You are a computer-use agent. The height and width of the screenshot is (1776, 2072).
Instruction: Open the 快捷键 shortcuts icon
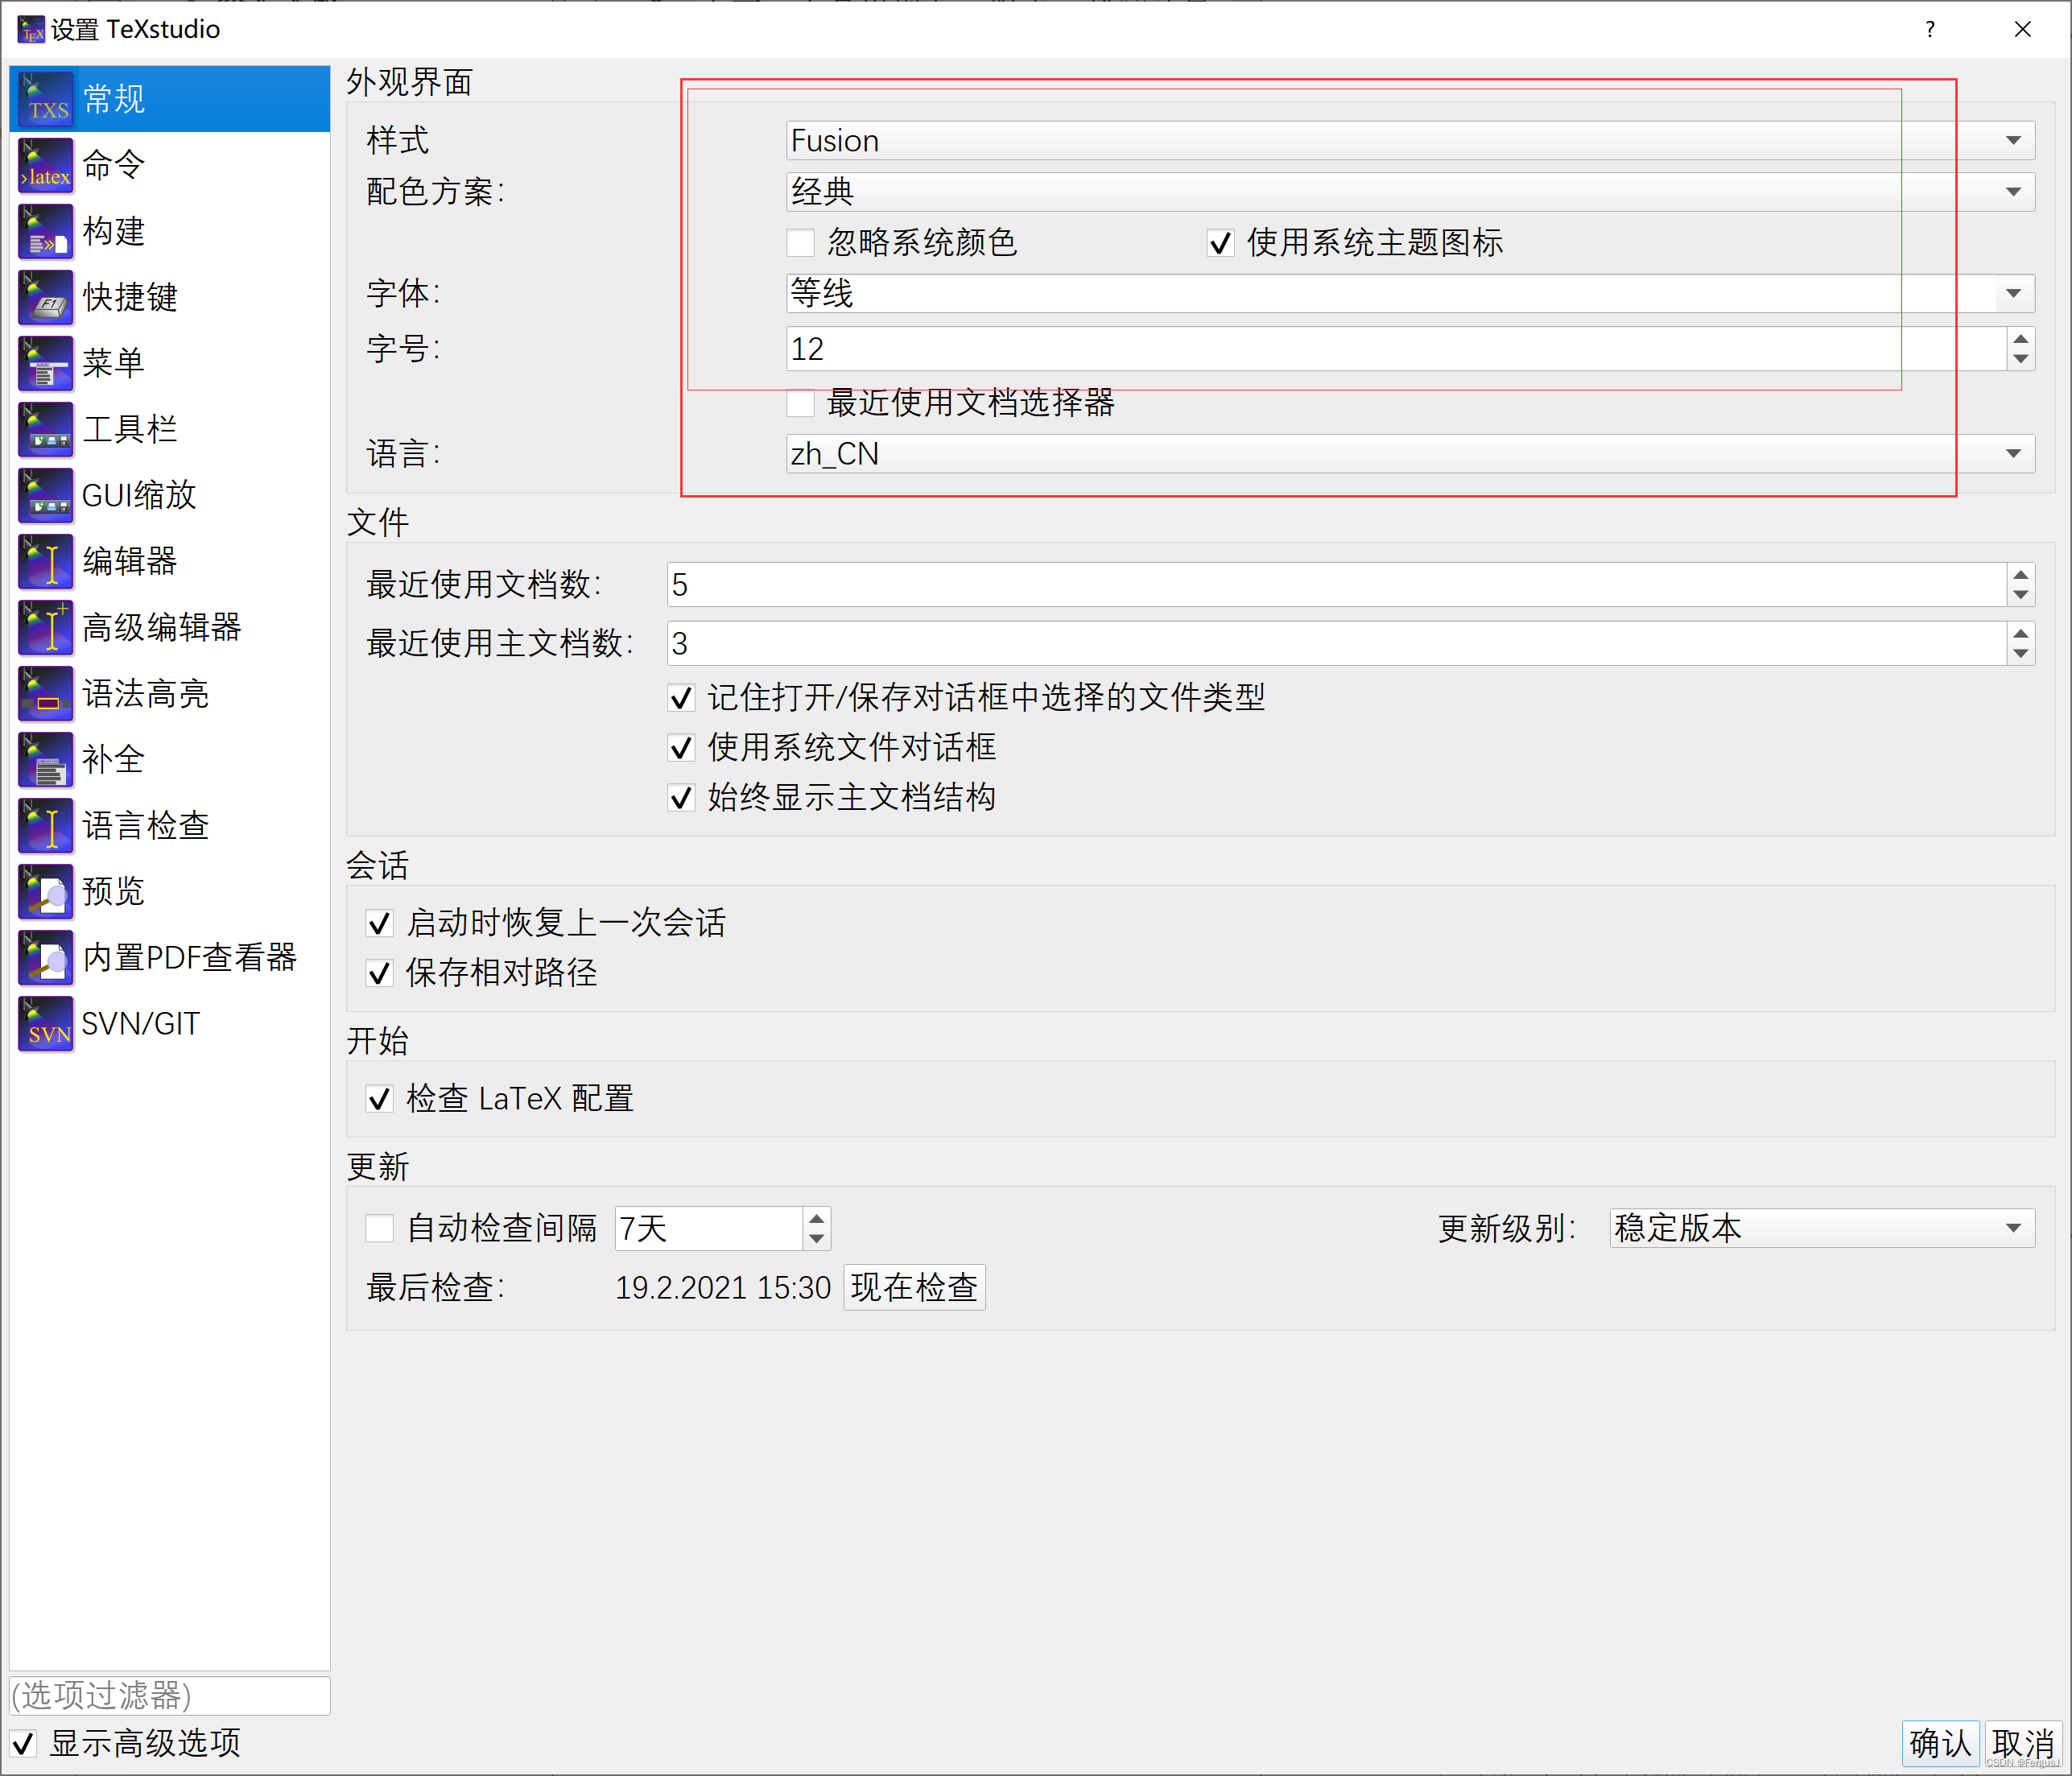(x=46, y=298)
